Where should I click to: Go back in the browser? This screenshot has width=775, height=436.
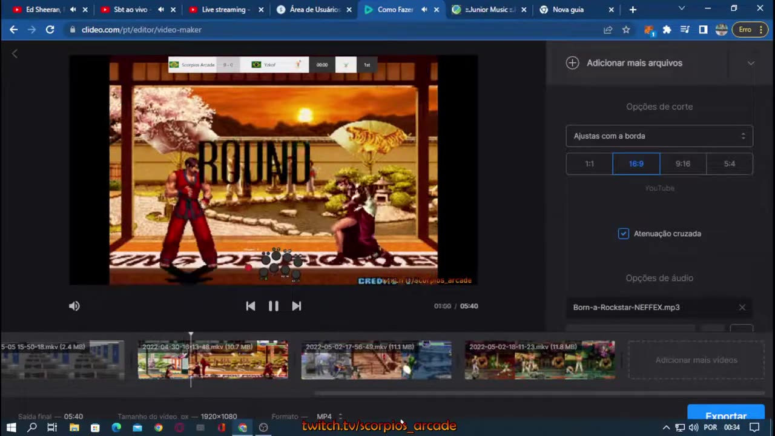point(13,30)
